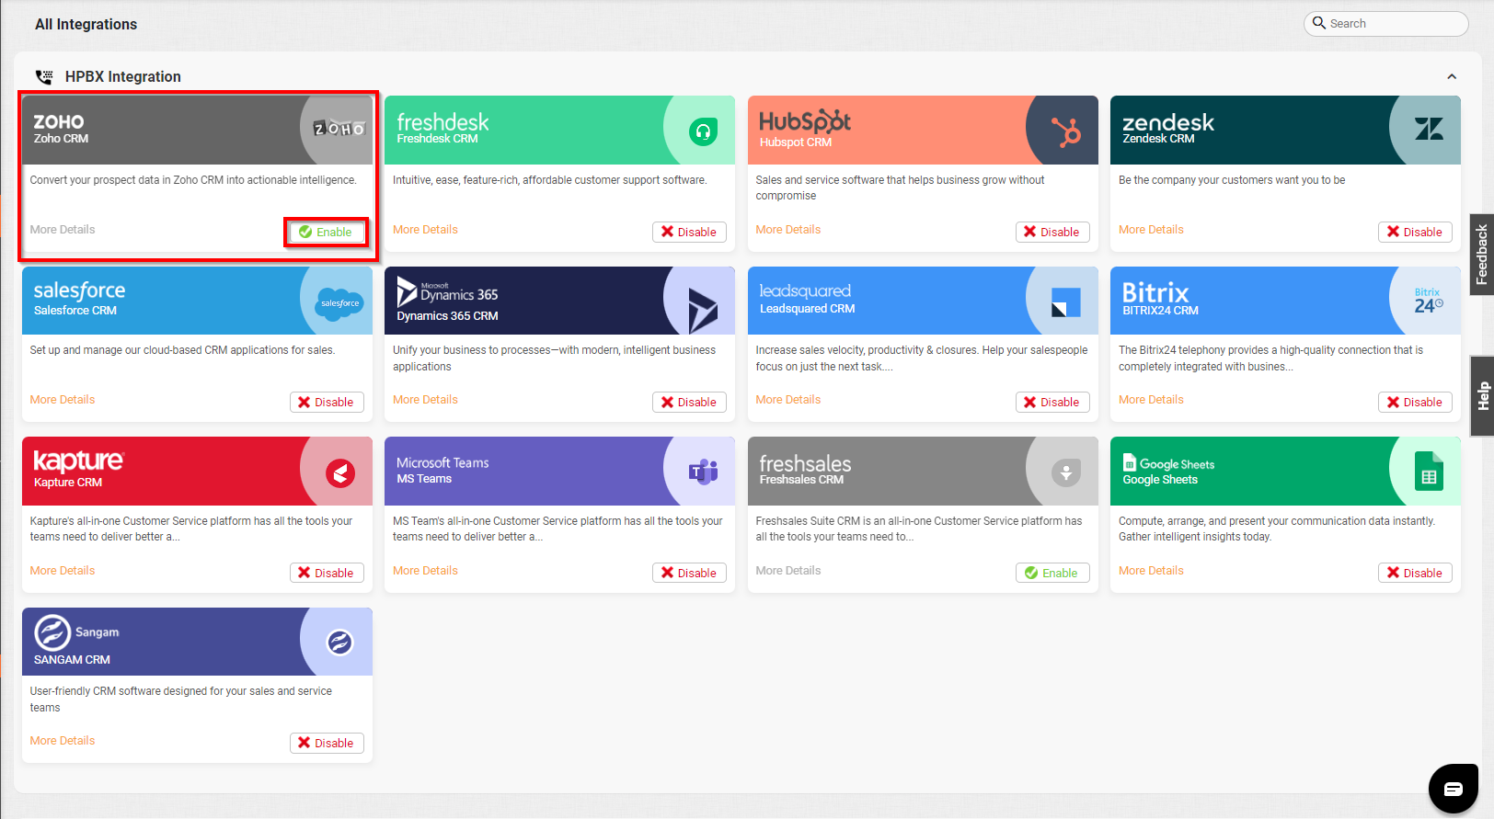The width and height of the screenshot is (1494, 819).
Task: Enable the Zoho CRM integration
Action: coord(327,233)
